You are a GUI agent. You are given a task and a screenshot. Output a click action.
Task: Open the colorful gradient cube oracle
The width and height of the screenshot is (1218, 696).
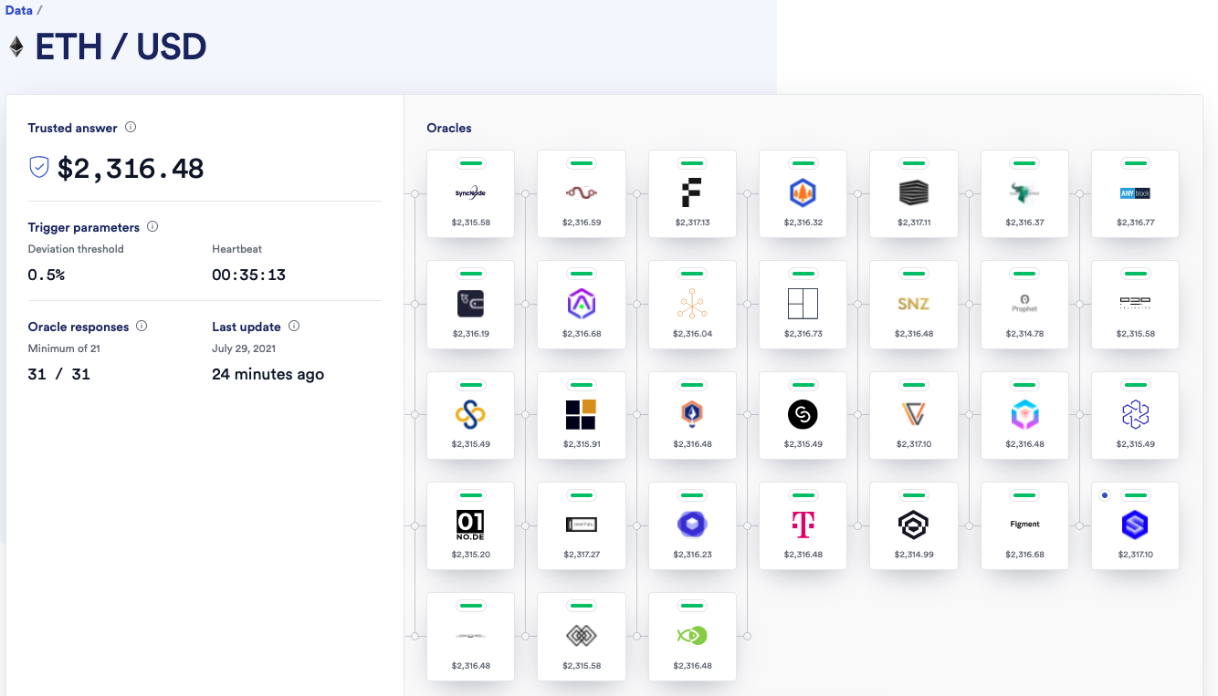pyautogui.click(x=1025, y=415)
